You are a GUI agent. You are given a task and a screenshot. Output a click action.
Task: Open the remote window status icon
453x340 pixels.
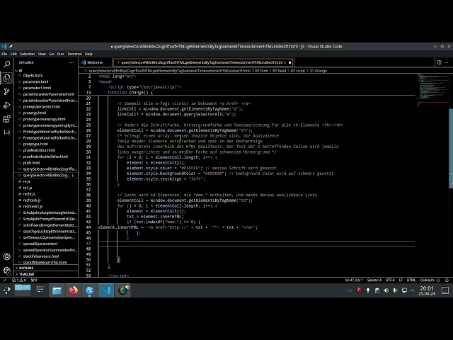tap(5, 280)
